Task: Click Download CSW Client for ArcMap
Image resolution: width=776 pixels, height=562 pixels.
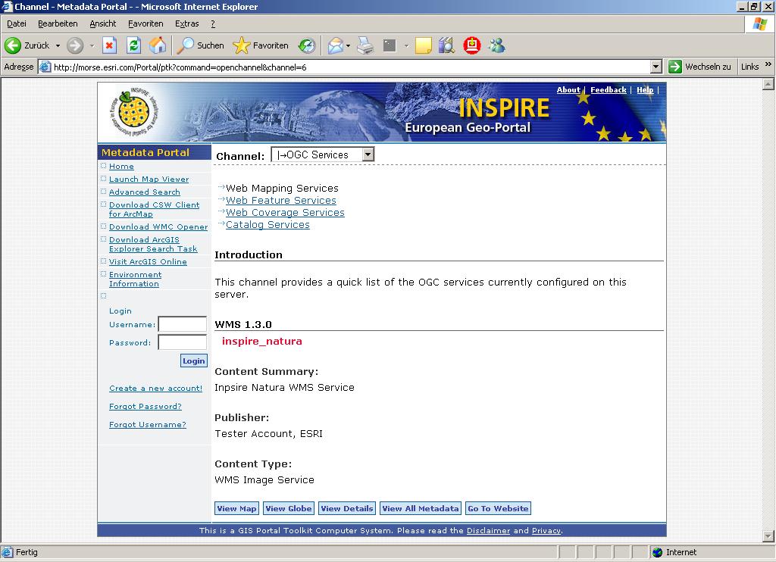Action: (154, 209)
